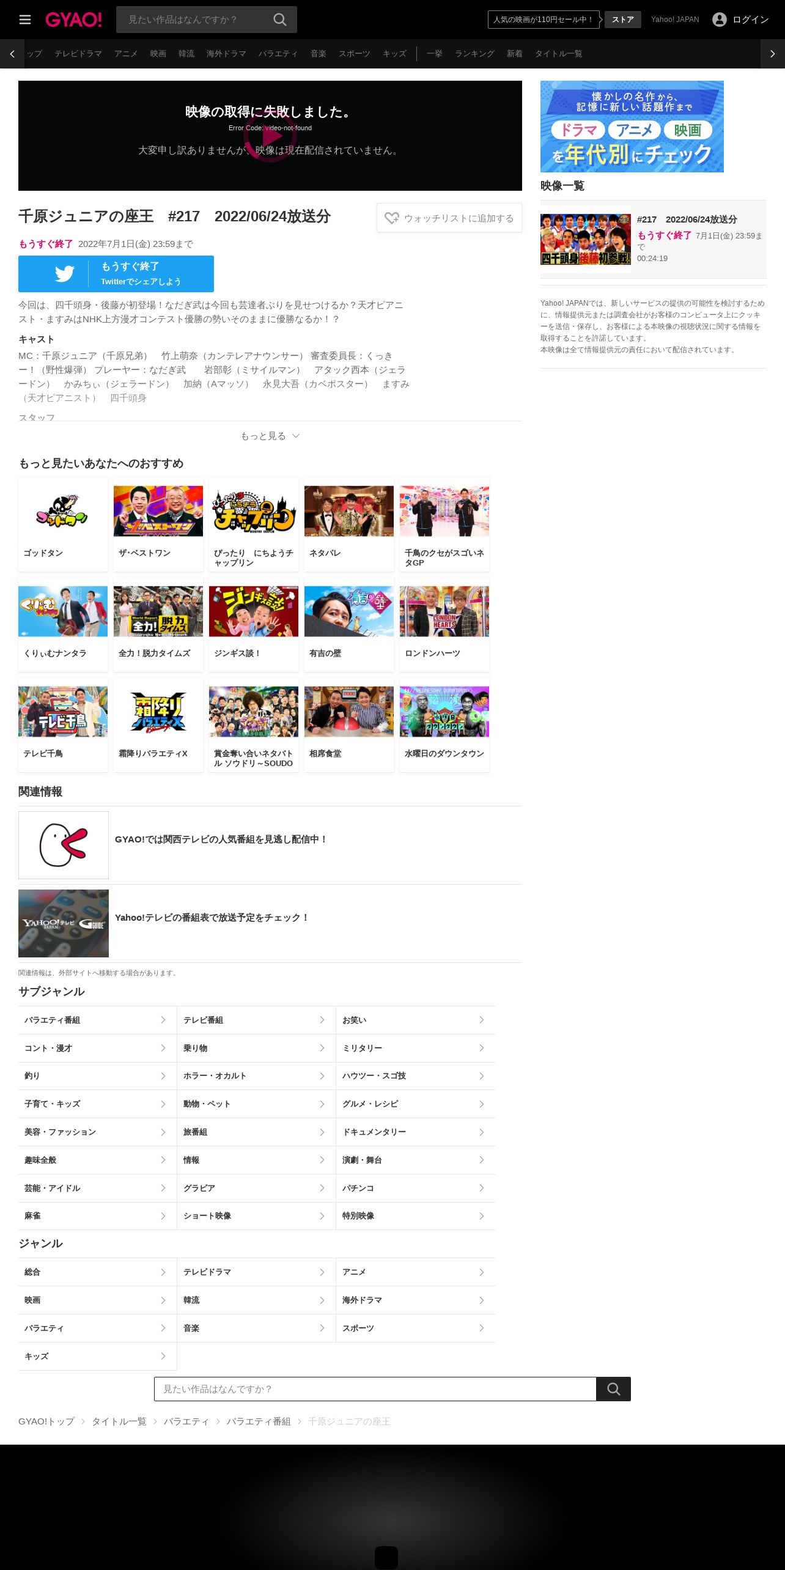Open ゴッドタン show thumbnail

[63, 511]
